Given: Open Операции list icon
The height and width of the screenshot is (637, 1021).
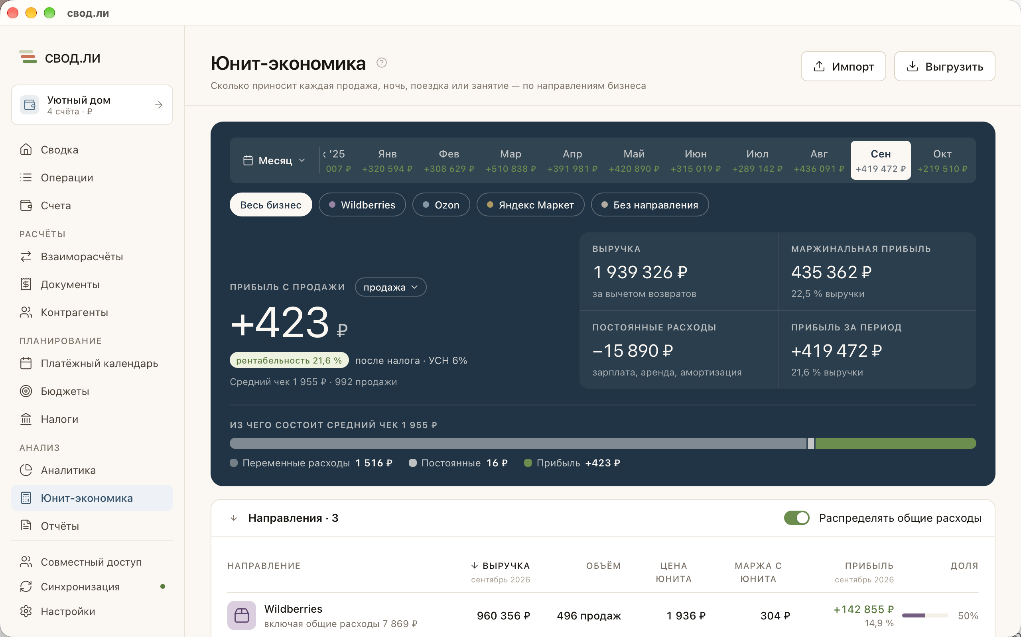Looking at the screenshot, I should (26, 177).
